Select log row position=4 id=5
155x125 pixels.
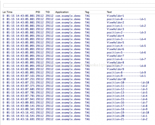pos(79,46)
